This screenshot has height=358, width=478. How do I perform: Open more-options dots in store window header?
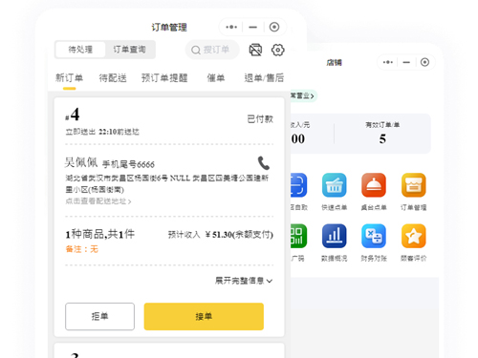(x=388, y=62)
